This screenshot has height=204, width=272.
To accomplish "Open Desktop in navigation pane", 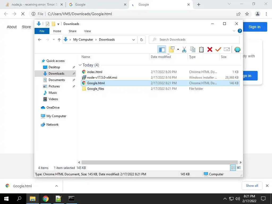I will [54, 67].
